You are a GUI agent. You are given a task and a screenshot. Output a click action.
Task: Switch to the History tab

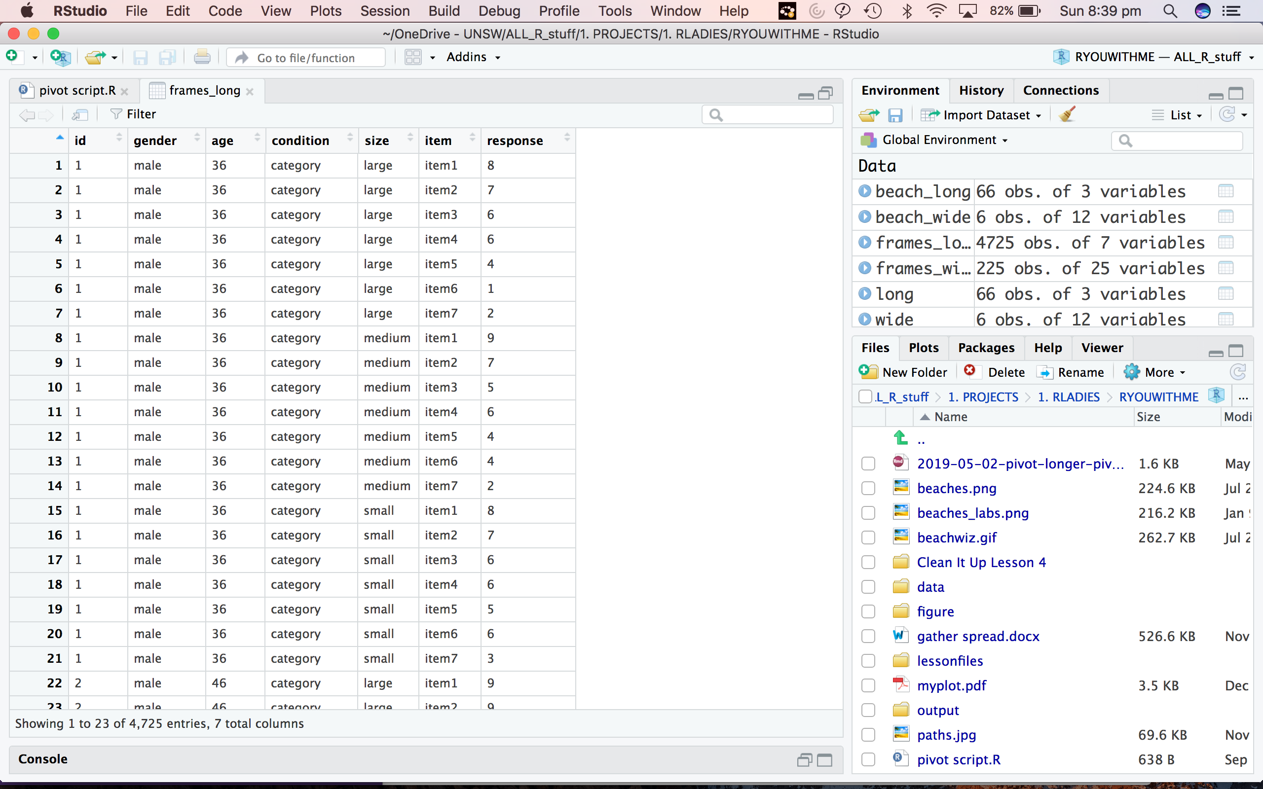(981, 90)
